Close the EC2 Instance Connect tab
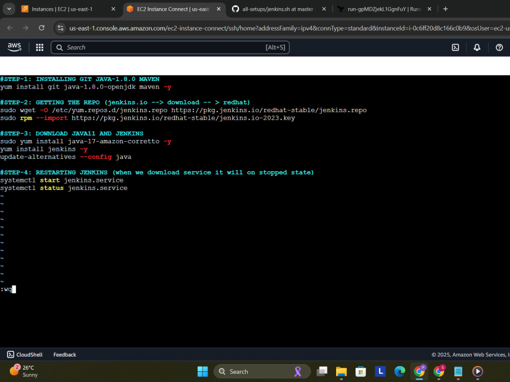The image size is (510, 382). (219, 9)
